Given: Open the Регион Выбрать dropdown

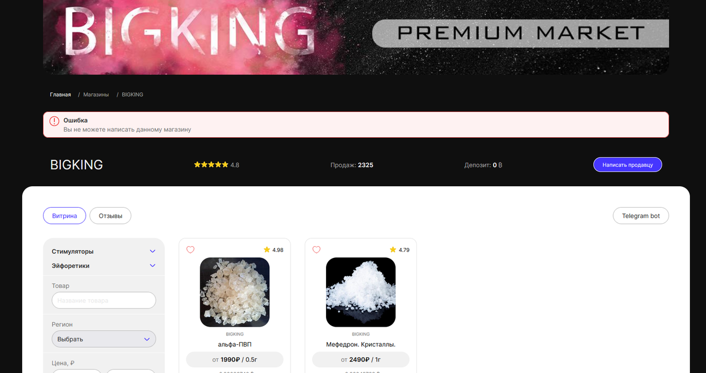Looking at the screenshot, I should point(104,339).
